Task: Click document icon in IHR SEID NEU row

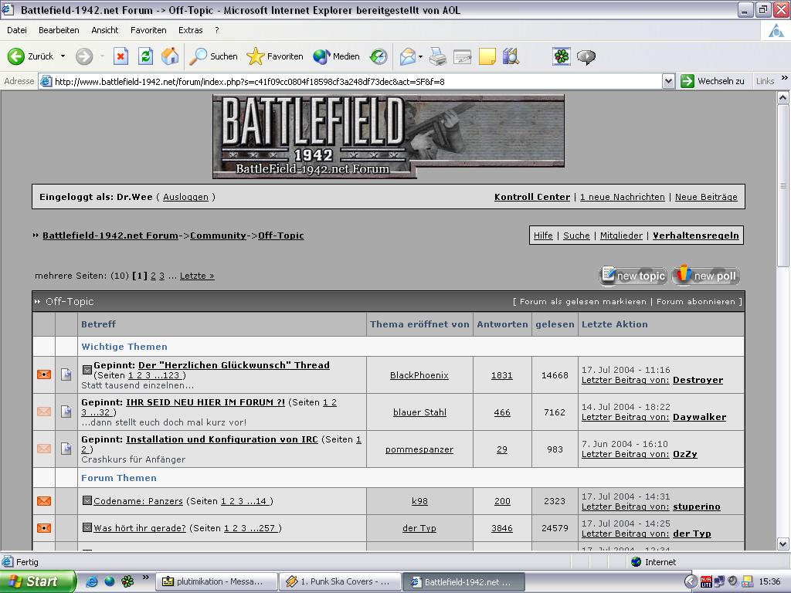Action: coord(66,412)
